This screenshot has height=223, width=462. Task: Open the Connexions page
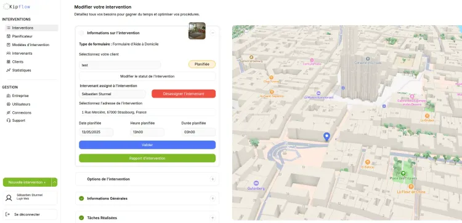[22, 113]
